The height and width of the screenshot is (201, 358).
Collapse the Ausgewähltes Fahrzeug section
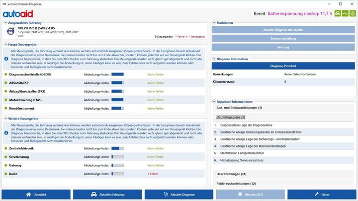[x=4, y=23]
